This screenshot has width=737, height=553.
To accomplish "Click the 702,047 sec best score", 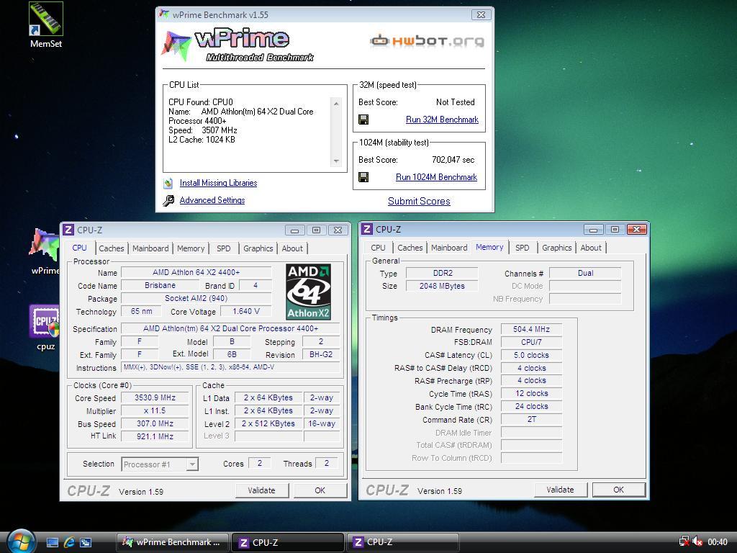I will [453, 160].
